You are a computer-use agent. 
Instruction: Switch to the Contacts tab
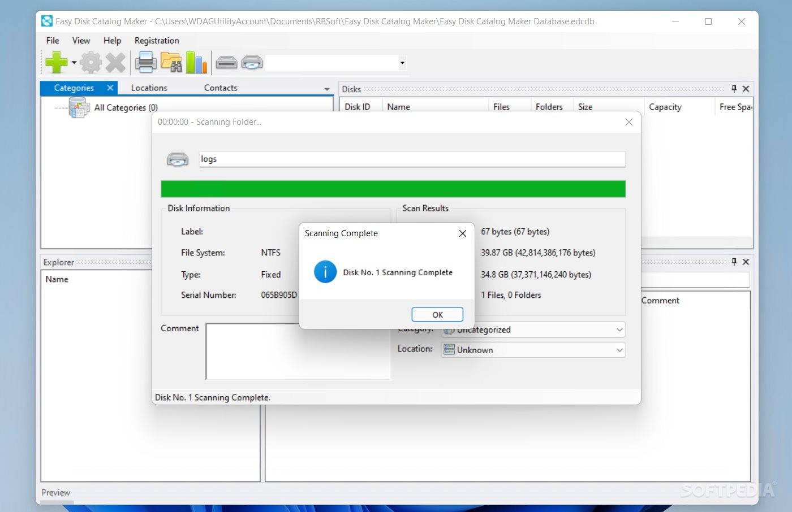click(221, 88)
